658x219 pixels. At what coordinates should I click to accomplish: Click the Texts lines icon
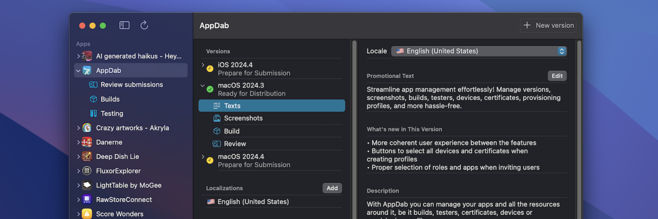point(217,106)
